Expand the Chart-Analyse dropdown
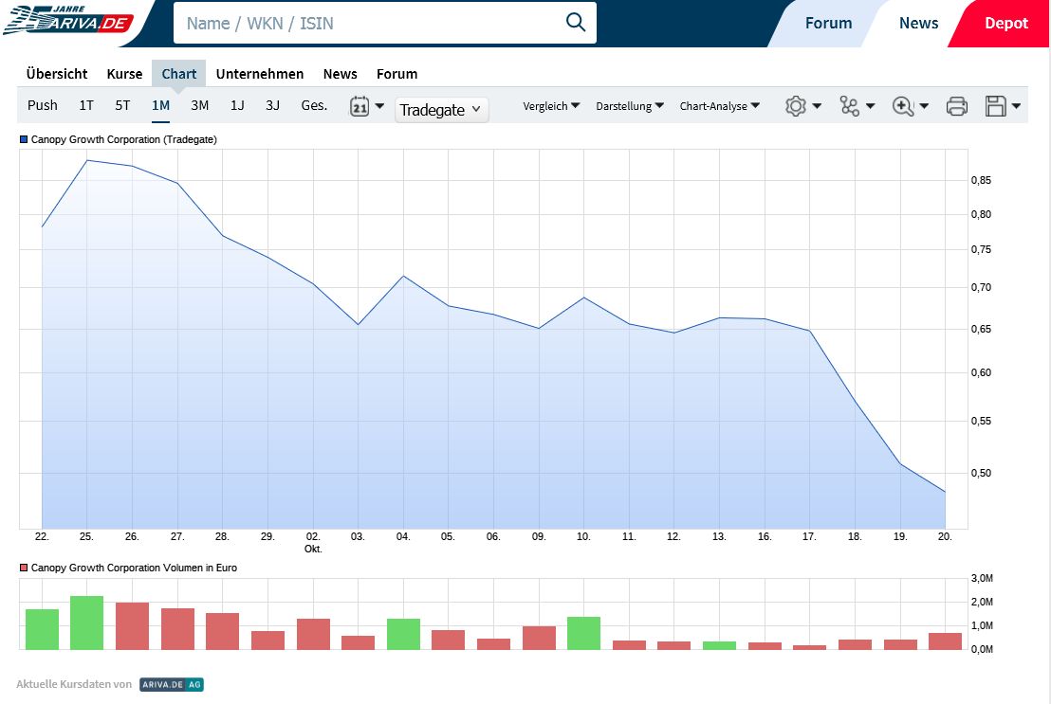 pos(719,106)
